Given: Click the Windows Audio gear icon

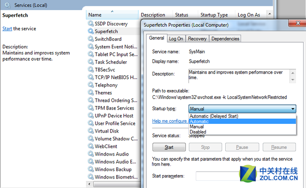Looking at the screenshot, I should click(90, 154).
